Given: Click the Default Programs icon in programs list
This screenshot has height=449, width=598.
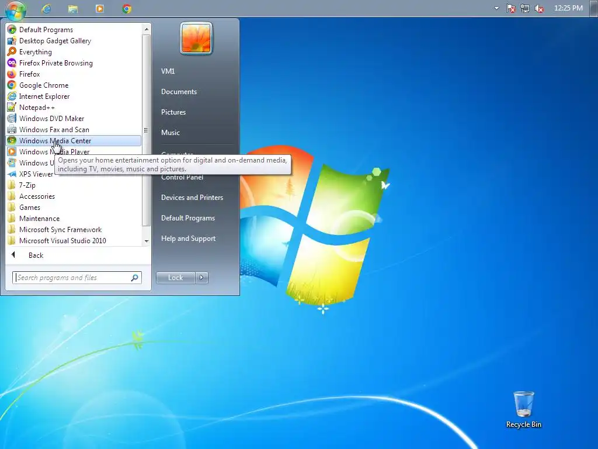Looking at the screenshot, I should pyautogui.click(x=12, y=29).
